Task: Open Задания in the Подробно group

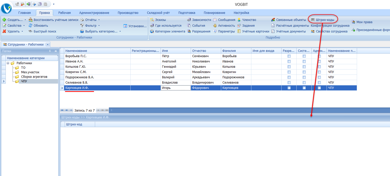Action: coord(246,25)
